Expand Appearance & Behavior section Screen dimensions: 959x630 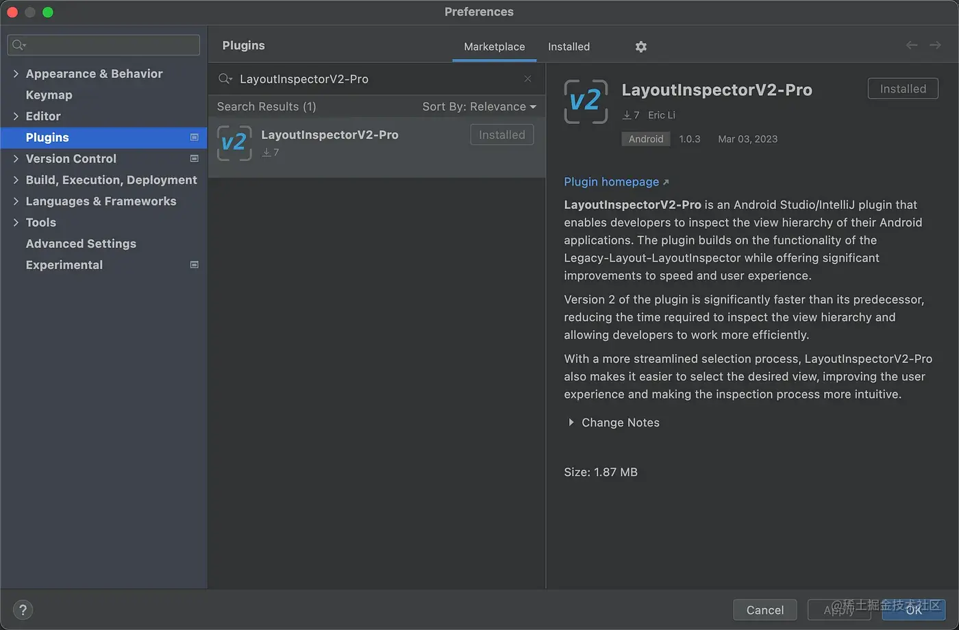point(16,73)
